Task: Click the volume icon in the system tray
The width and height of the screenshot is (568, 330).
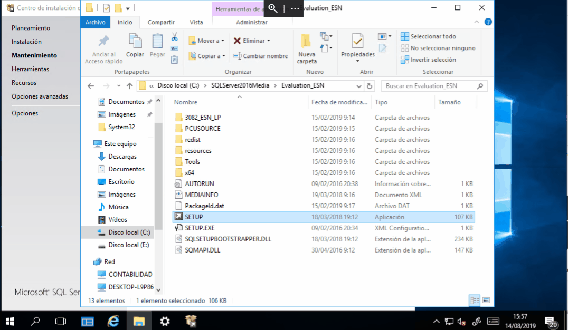Action: pyautogui.click(x=461, y=322)
